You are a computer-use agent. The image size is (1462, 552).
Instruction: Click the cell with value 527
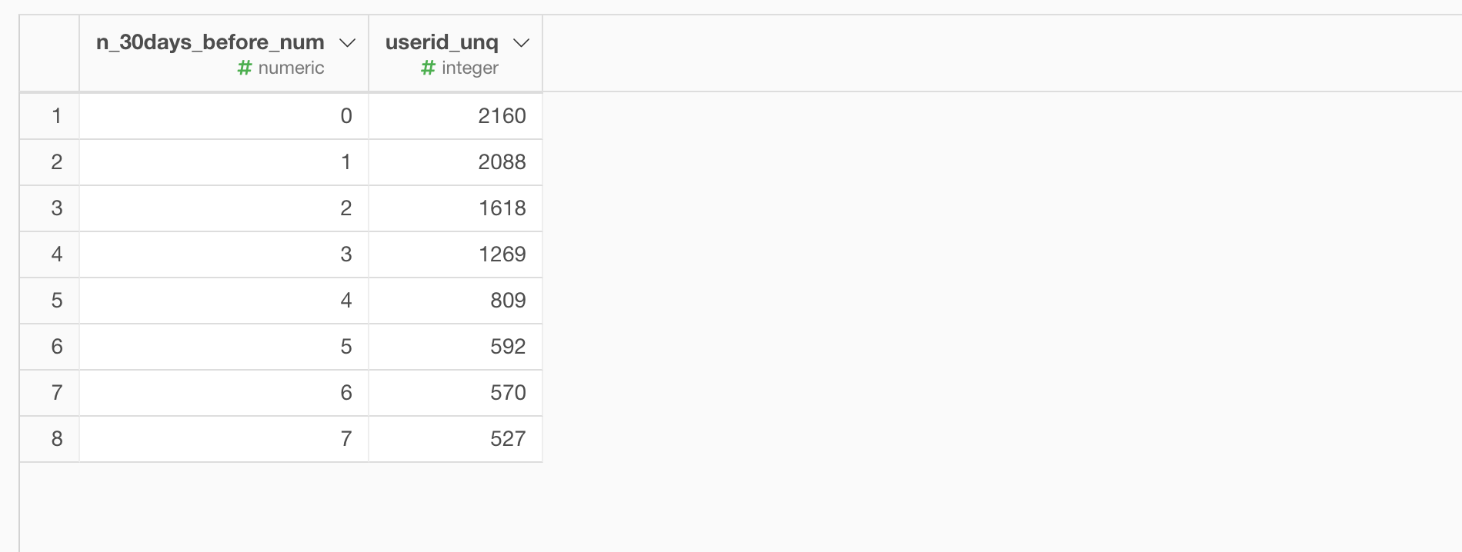tap(456, 439)
